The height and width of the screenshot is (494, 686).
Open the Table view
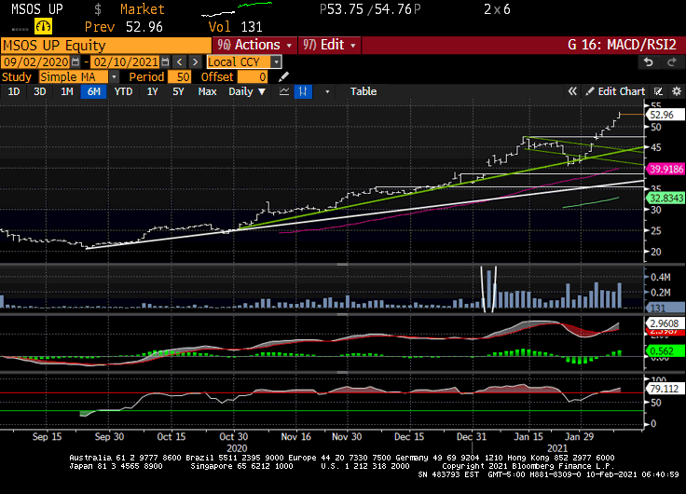tap(364, 91)
